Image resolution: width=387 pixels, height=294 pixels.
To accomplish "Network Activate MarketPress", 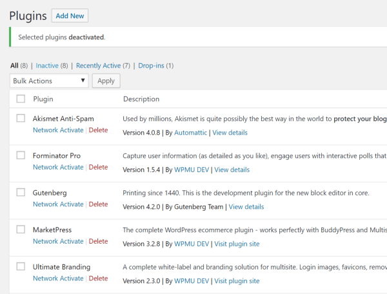I will coord(58,241).
